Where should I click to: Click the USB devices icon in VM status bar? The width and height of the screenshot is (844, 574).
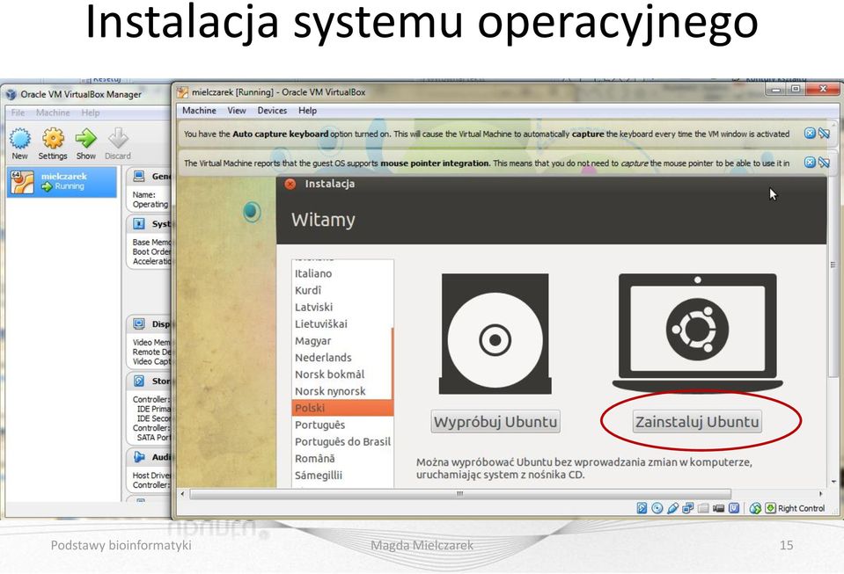672,508
